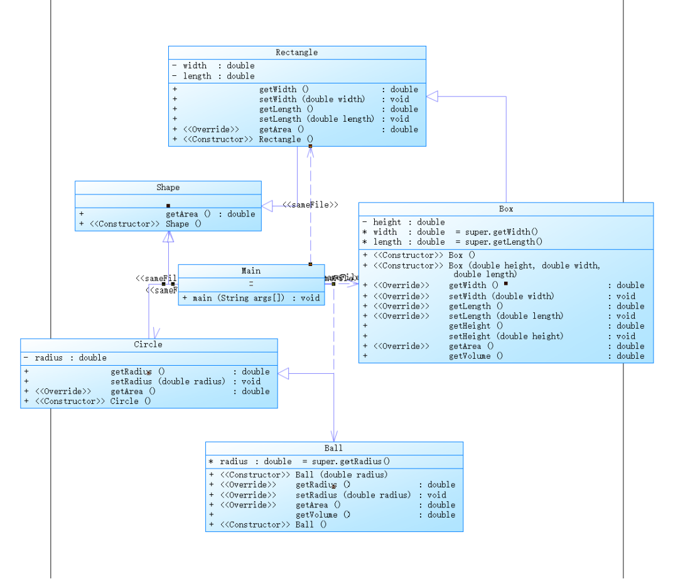Screen dimensions: 695x579
Task: Select the Rectangle class title
Action: pyautogui.click(x=296, y=52)
